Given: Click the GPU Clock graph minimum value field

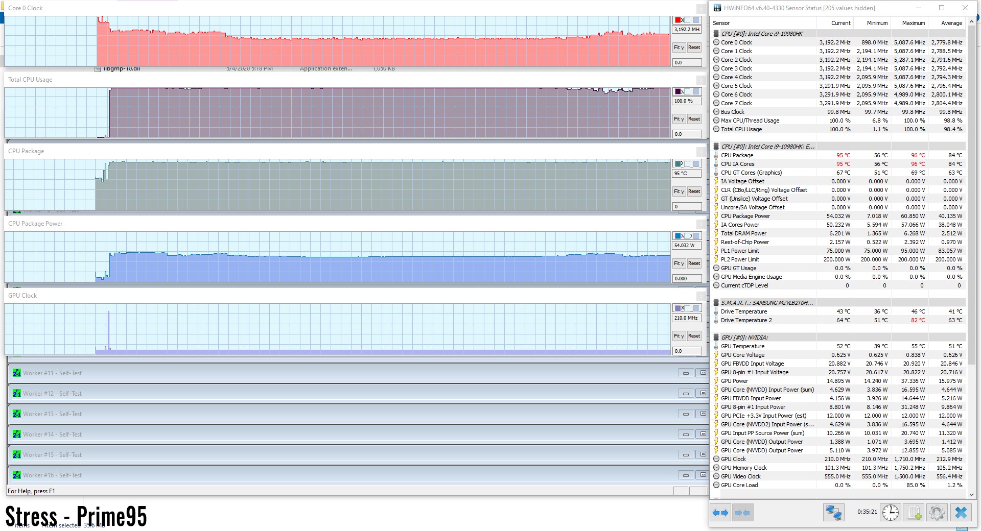Looking at the screenshot, I should click(686, 351).
